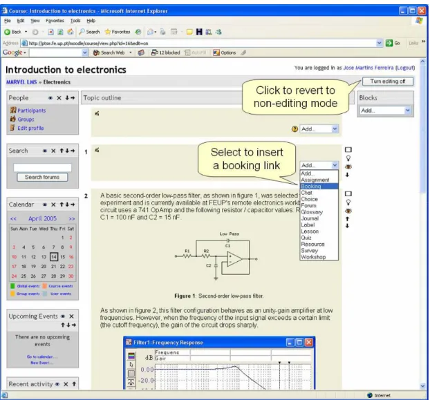
Task: Click the forum search text field
Action: tap(42, 167)
